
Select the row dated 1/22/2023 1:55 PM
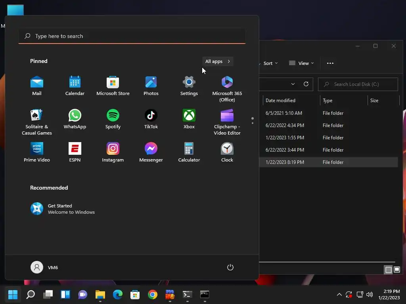329,138
